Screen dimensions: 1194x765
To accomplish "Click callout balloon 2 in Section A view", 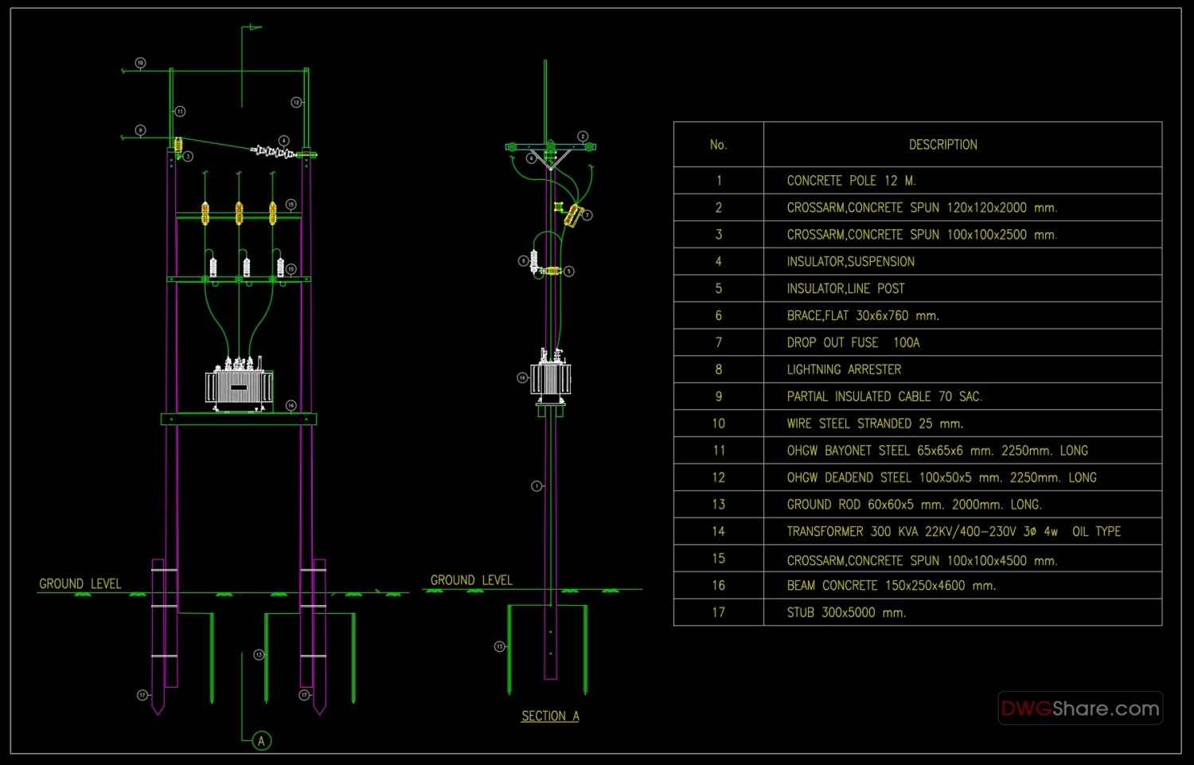I will pyautogui.click(x=583, y=136).
